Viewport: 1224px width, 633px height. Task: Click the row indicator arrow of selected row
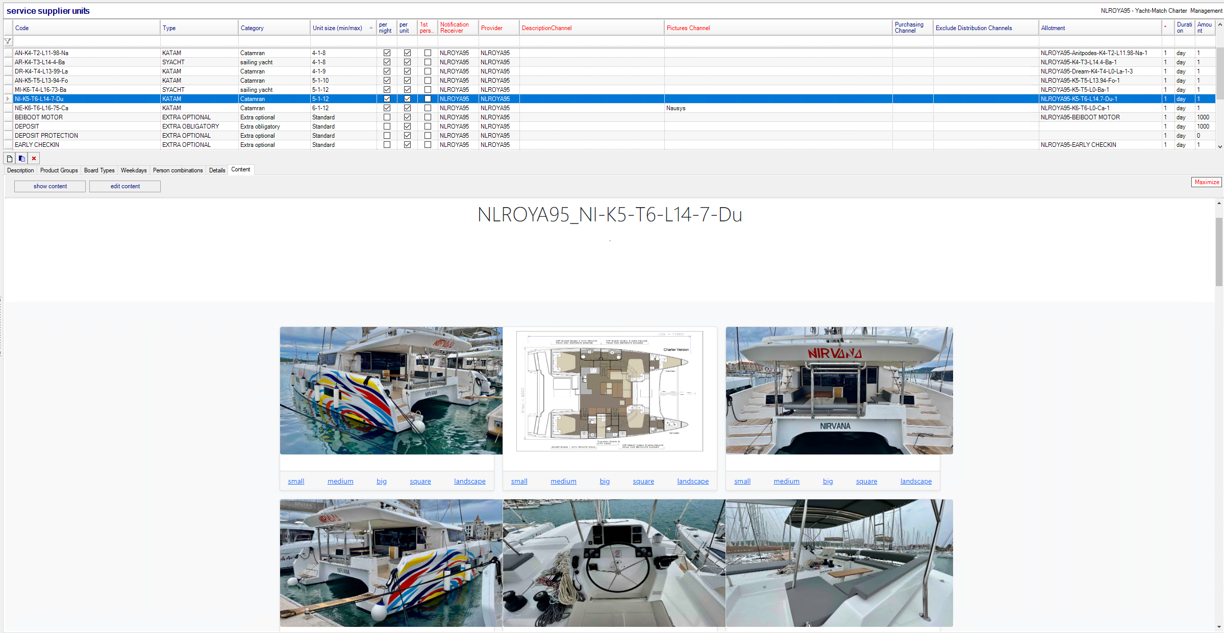(x=8, y=99)
